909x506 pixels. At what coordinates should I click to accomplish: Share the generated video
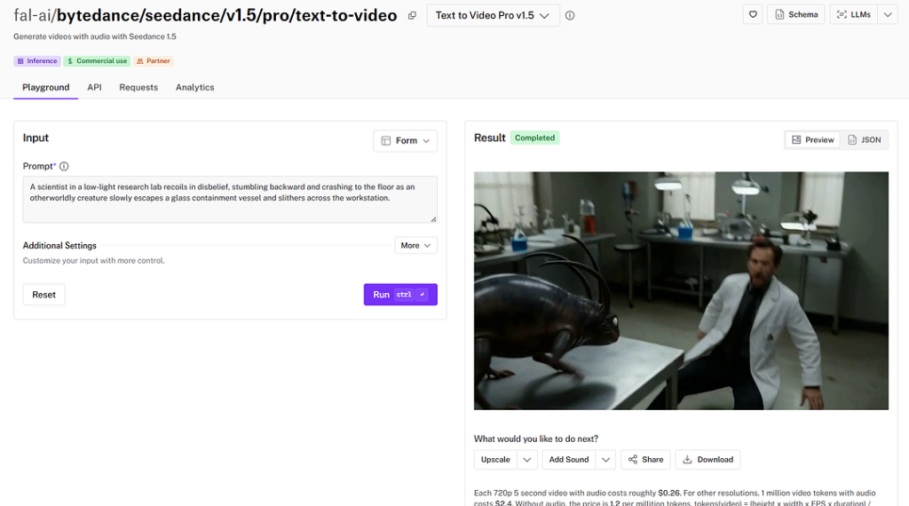646,460
